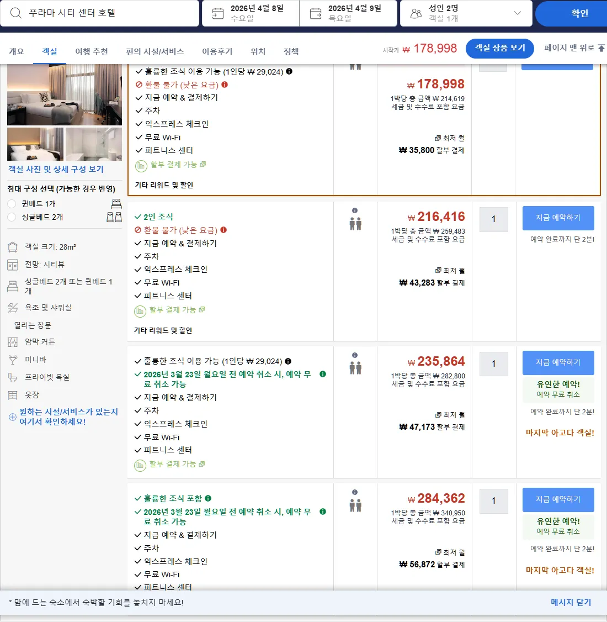Click 지금 예약하기 for 284,362 offer

coord(558,499)
